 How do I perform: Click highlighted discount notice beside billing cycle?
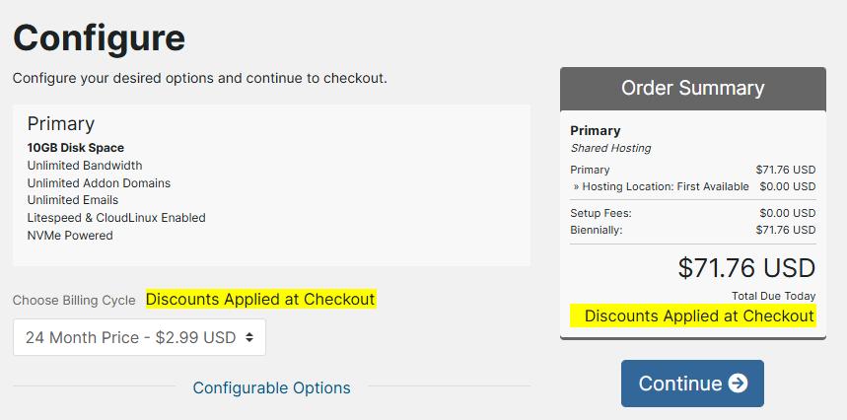click(260, 299)
